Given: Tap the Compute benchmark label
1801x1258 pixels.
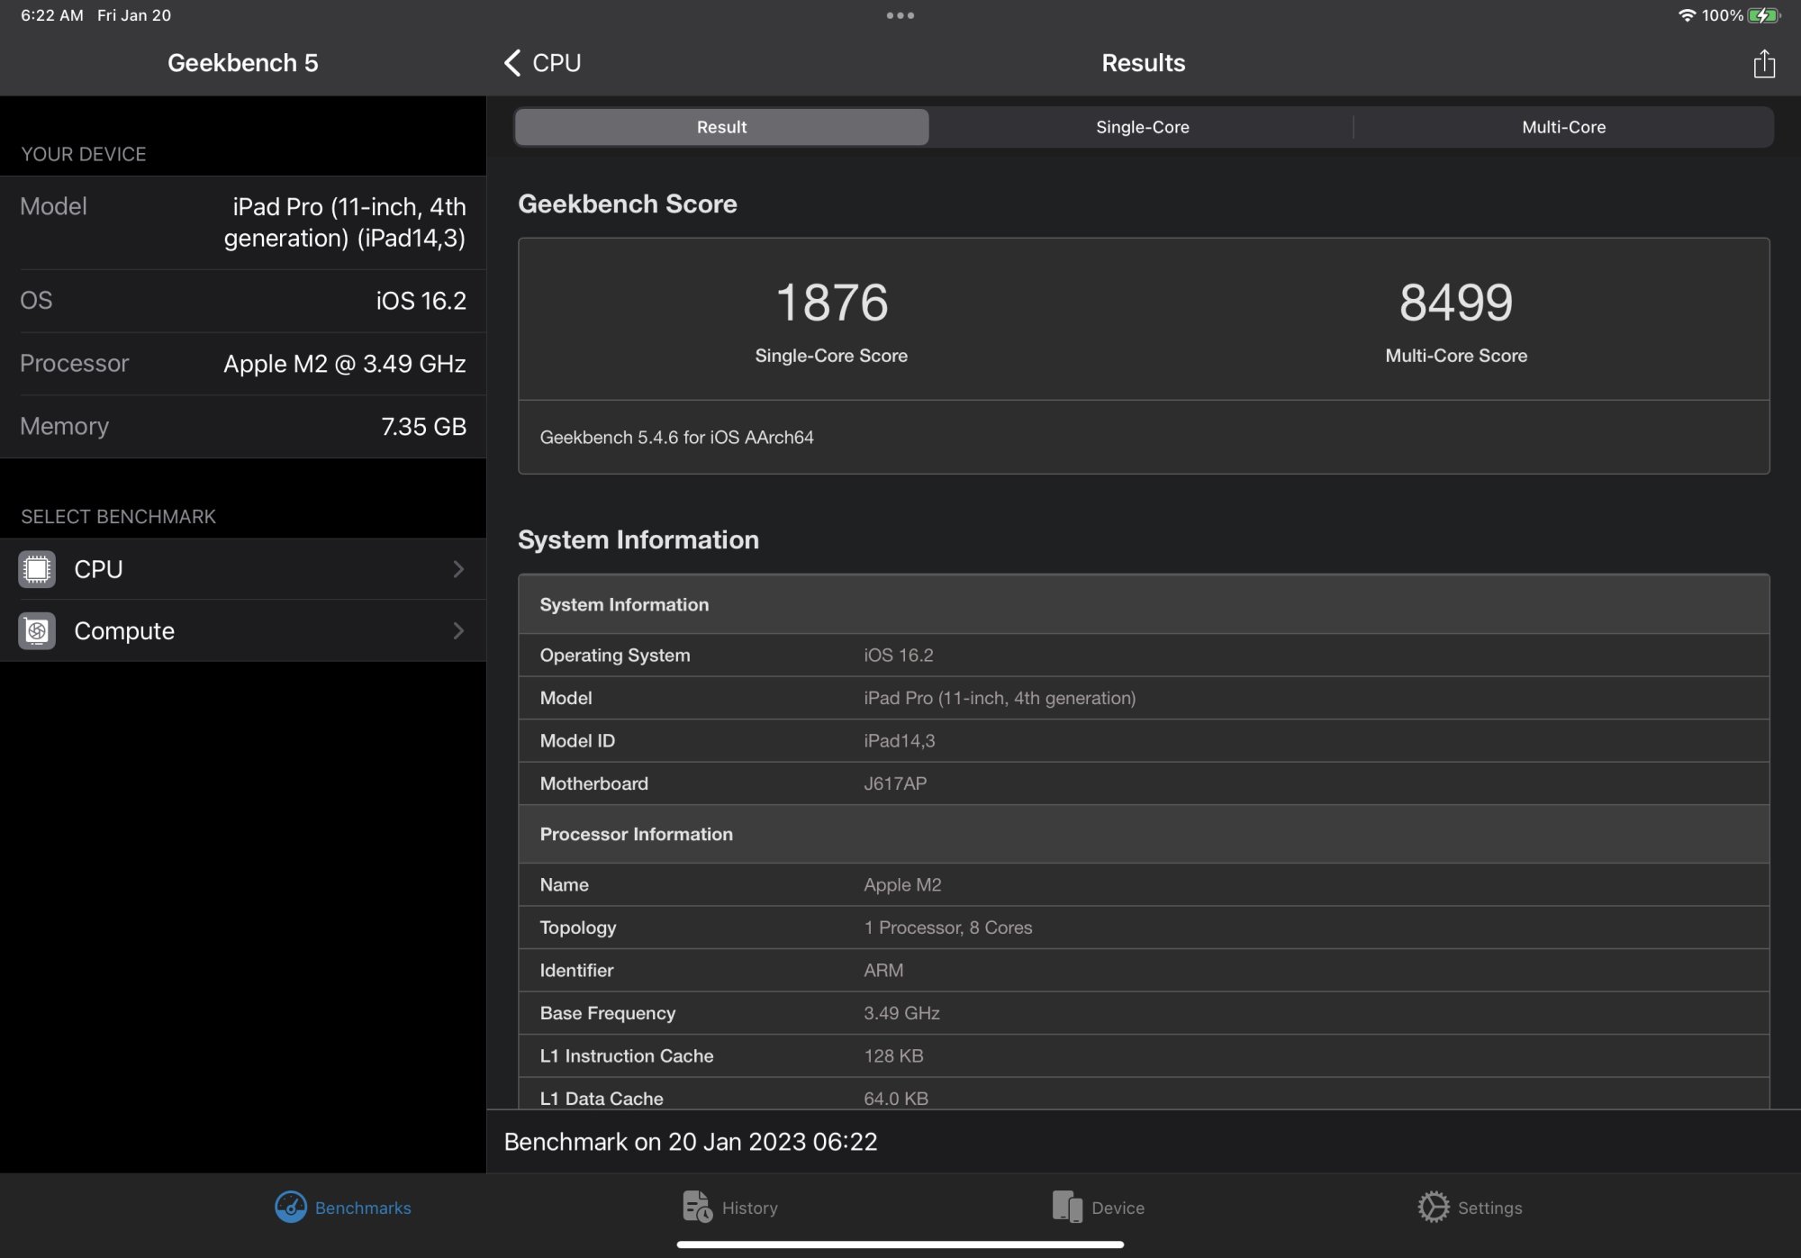Looking at the screenshot, I should click(x=124, y=630).
